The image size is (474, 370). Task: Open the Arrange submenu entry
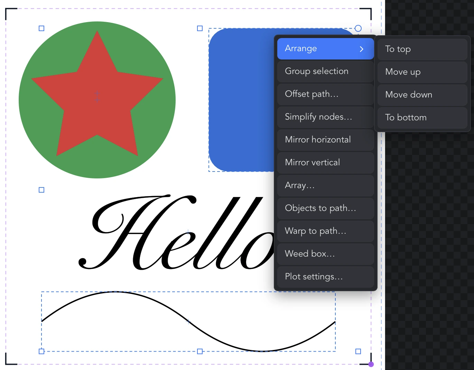[325, 49]
